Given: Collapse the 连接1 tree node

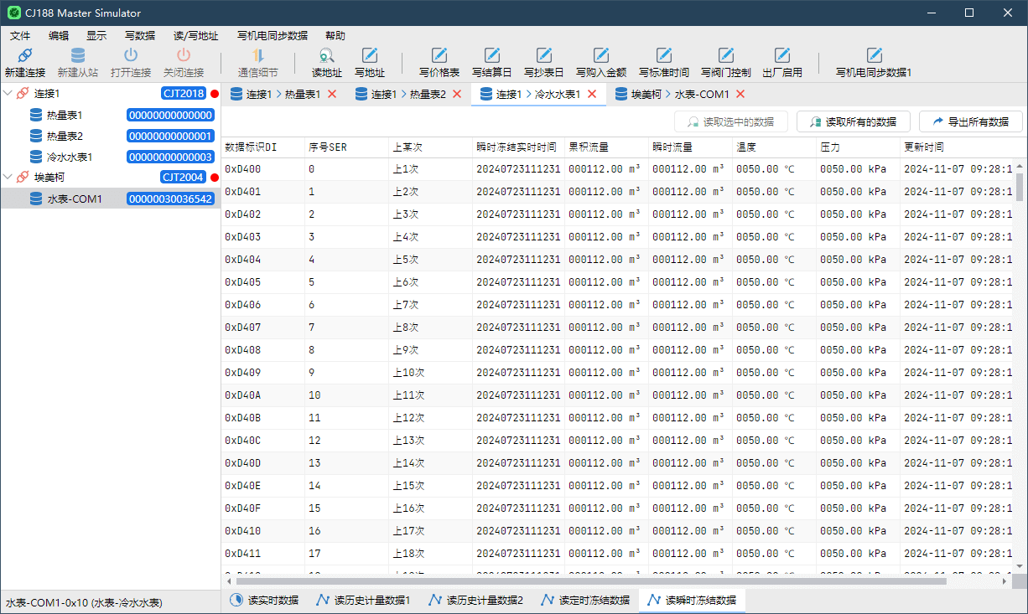Looking at the screenshot, I should [x=8, y=94].
